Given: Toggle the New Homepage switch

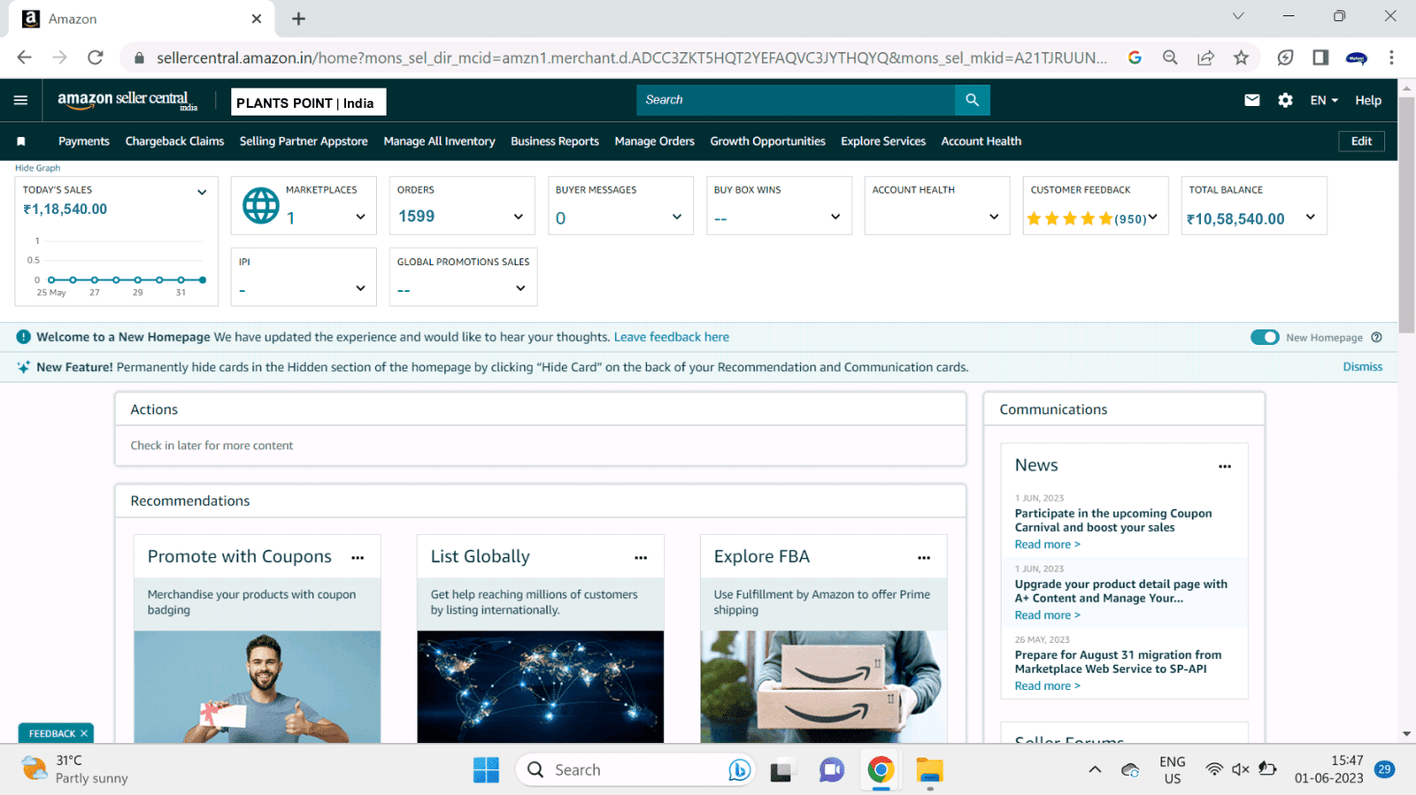Looking at the screenshot, I should (x=1265, y=337).
